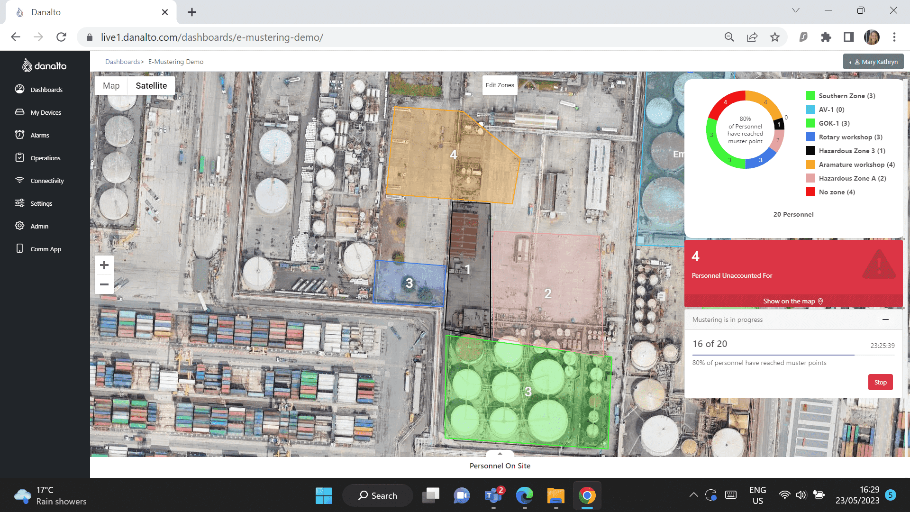Click the Southern Zone green legend swatch
Screen dimensions: 910x512
click(x=810, y=96)
